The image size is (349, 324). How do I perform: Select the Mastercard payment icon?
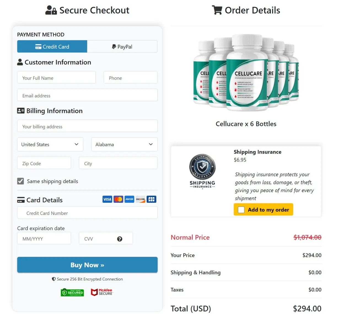click(x=118, y=199)
